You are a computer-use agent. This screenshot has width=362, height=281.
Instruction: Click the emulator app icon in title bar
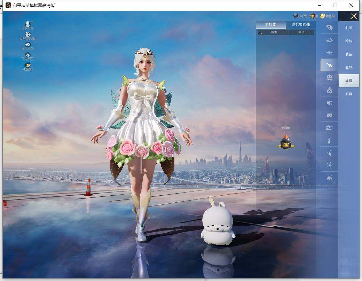(8, 5)
